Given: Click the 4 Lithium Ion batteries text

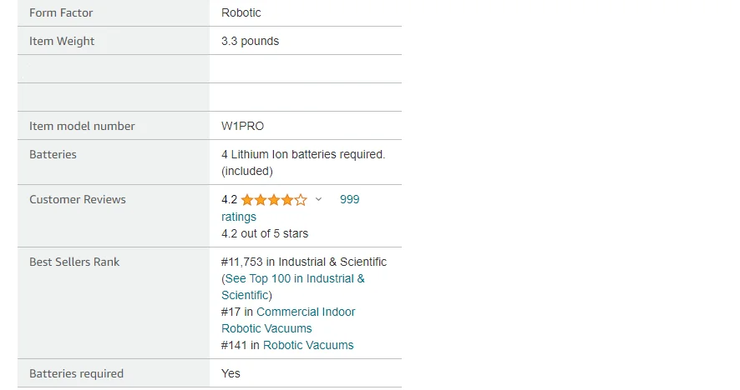Looking at the screenshot, I should click(302, 154).
